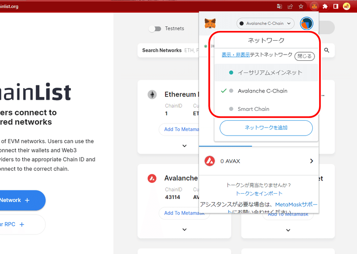Open the Avalanche C-Chain network dropdown
The width and height of the screenshot is (357, 254).
click(266, 24)
